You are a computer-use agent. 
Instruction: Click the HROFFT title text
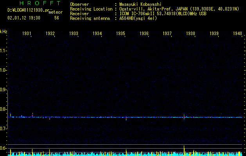tap(40, 3)
